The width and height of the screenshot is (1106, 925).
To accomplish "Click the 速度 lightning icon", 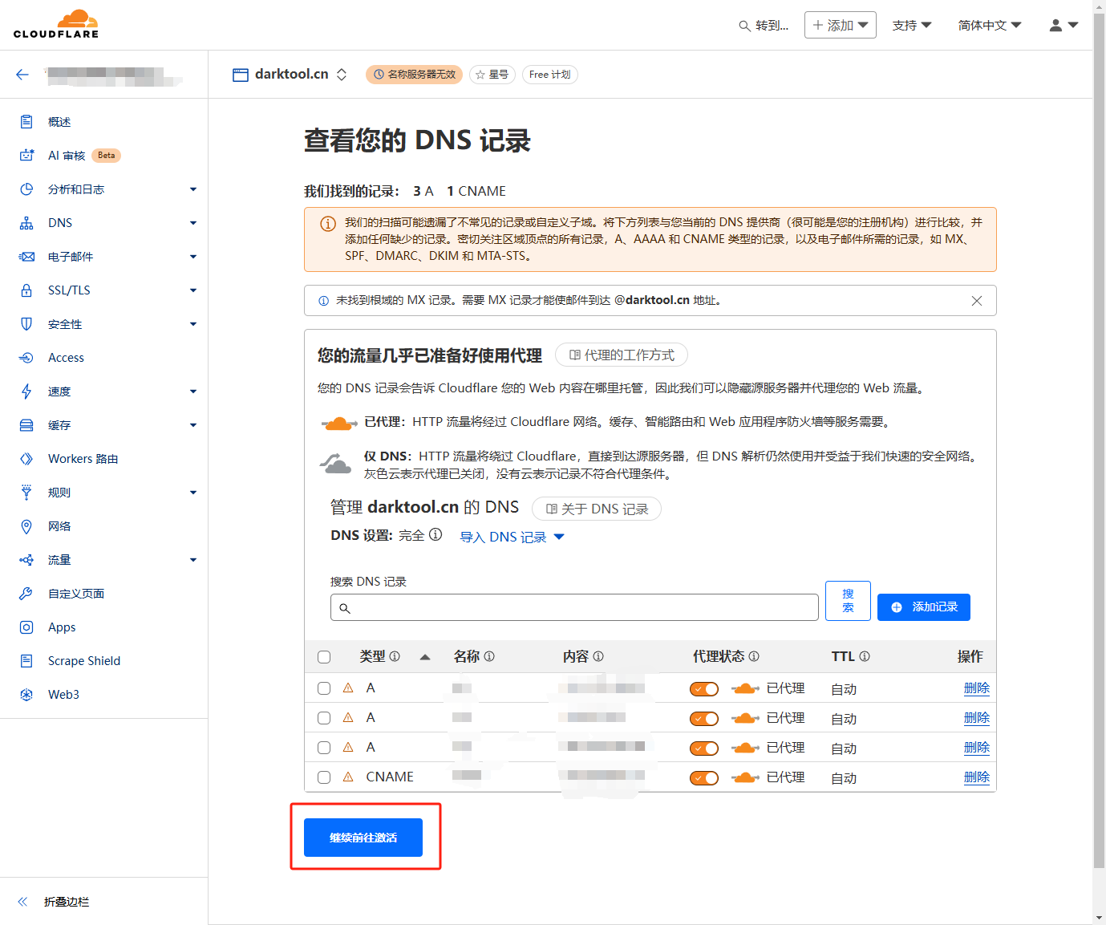I will tap(26, 392).
